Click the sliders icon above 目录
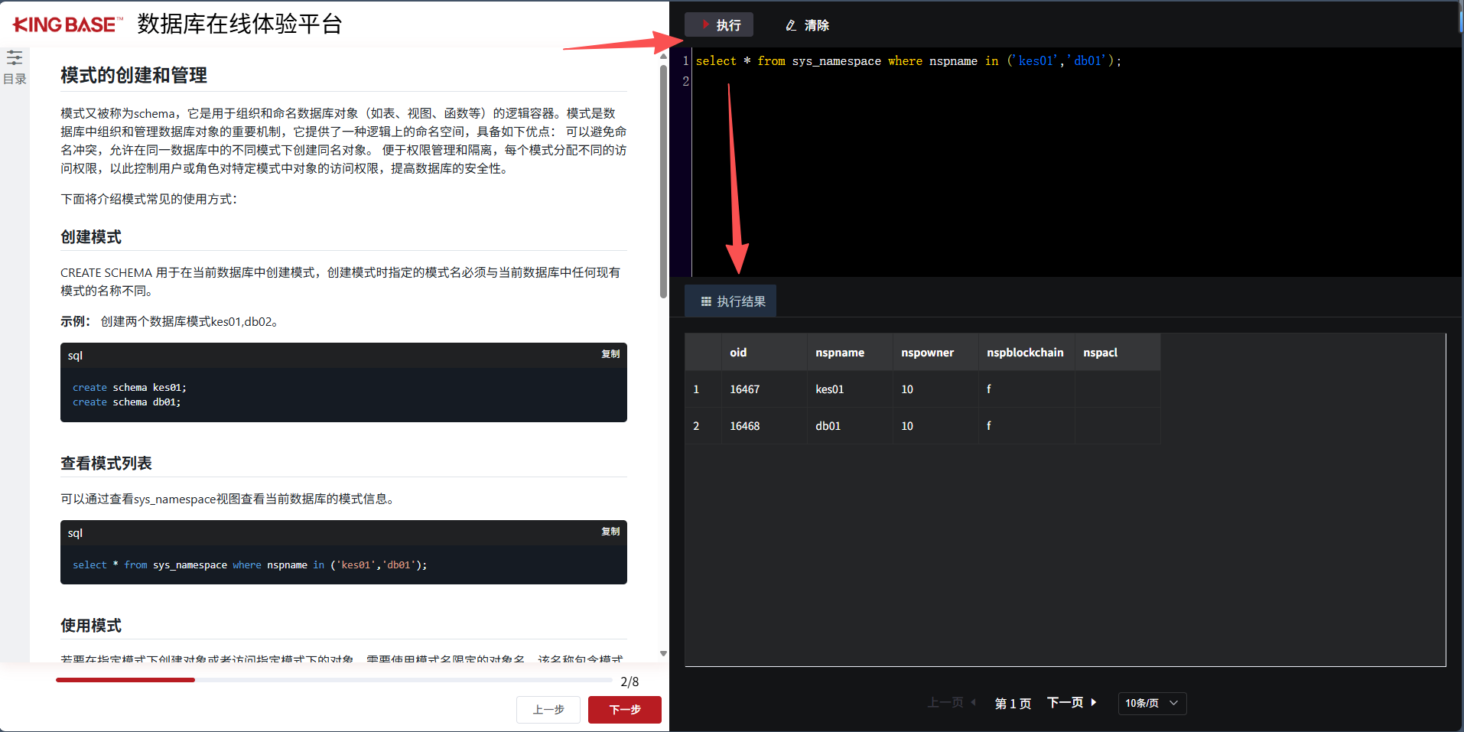This screenshot has width=1464, height=732. pos(14,57)
